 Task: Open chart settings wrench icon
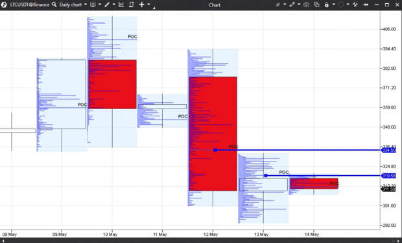point(355,5)
